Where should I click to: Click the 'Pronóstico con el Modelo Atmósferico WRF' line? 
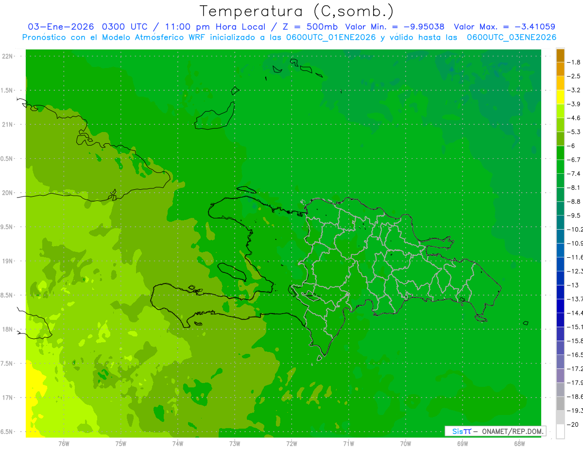289,37
